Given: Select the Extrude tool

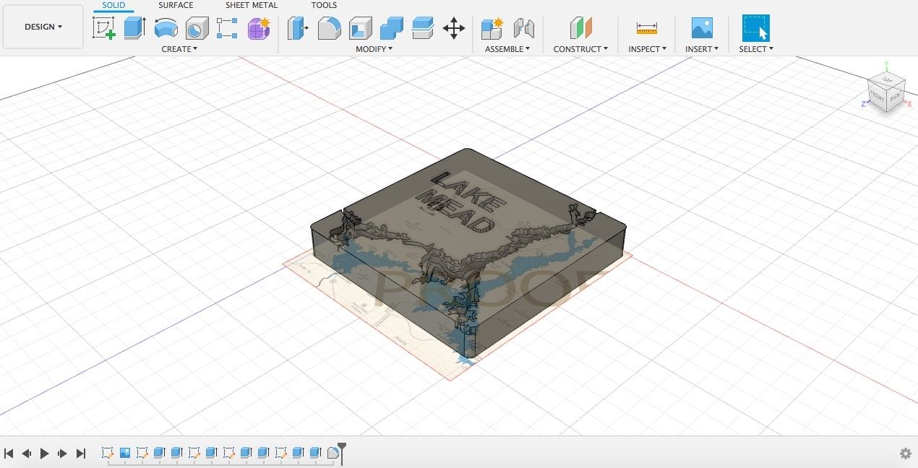Looking at the screenshot, I should pyautogui.click(x=134, y=28).
